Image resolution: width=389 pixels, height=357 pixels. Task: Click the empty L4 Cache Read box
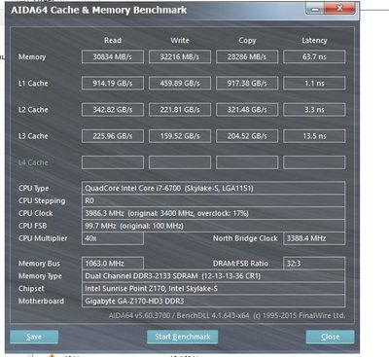(x=113, y=162)
